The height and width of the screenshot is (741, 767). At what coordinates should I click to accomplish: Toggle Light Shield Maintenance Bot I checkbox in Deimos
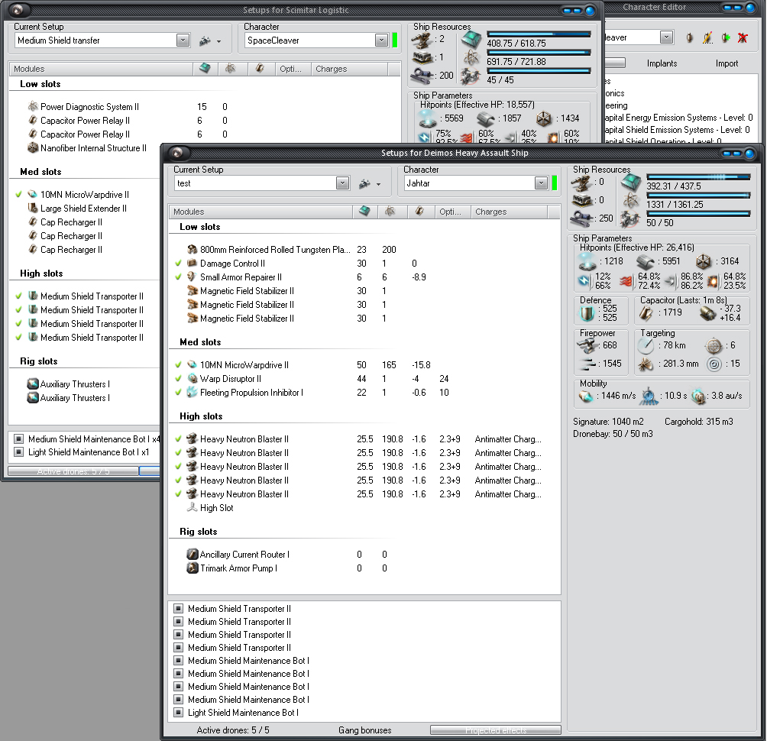click(x=179, y=713)
